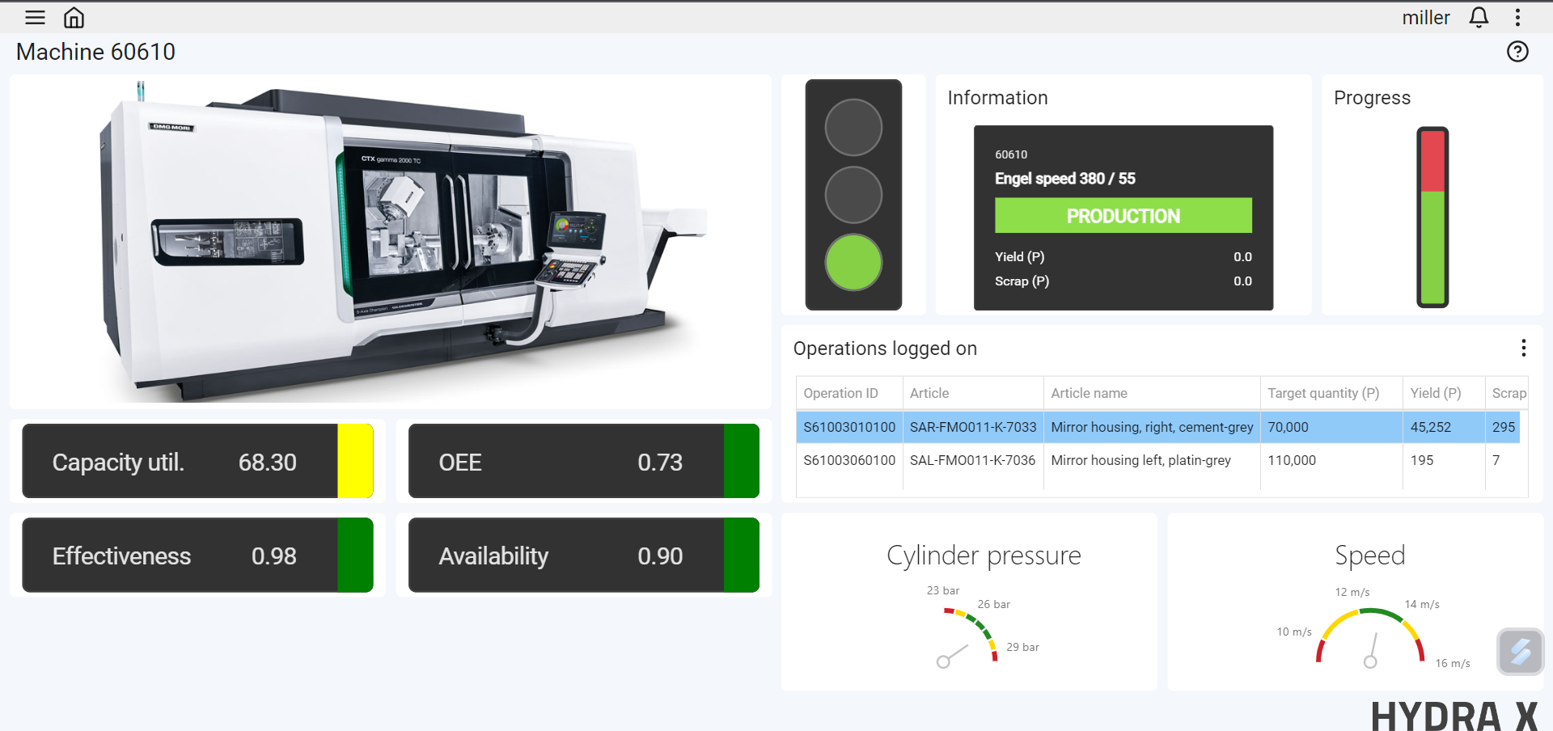The width and height of the screenshot is (1553, 731).
Task: Open the top-right vertical dots menu
Action: pyautogui.click(x=1517, y=17)
